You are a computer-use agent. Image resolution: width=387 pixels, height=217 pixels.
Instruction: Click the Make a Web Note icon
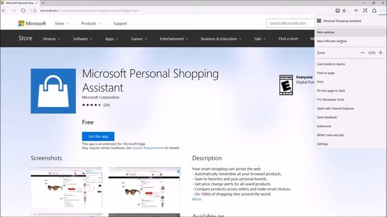pos(365,11)
